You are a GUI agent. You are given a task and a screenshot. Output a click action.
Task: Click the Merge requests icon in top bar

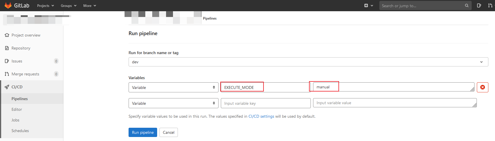pyautogui.click(x=490, y=5)
